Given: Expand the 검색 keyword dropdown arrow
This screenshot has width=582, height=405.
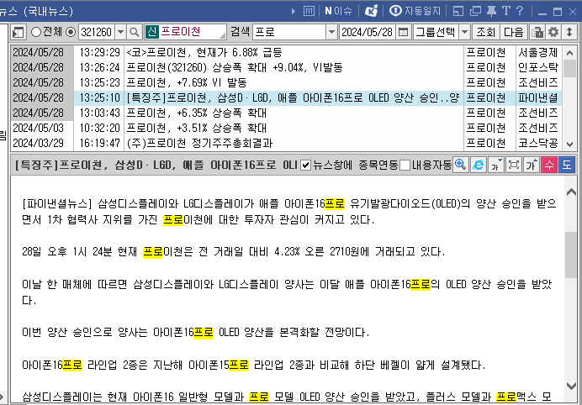Looking at the screenshot, I should coord(331,32).
